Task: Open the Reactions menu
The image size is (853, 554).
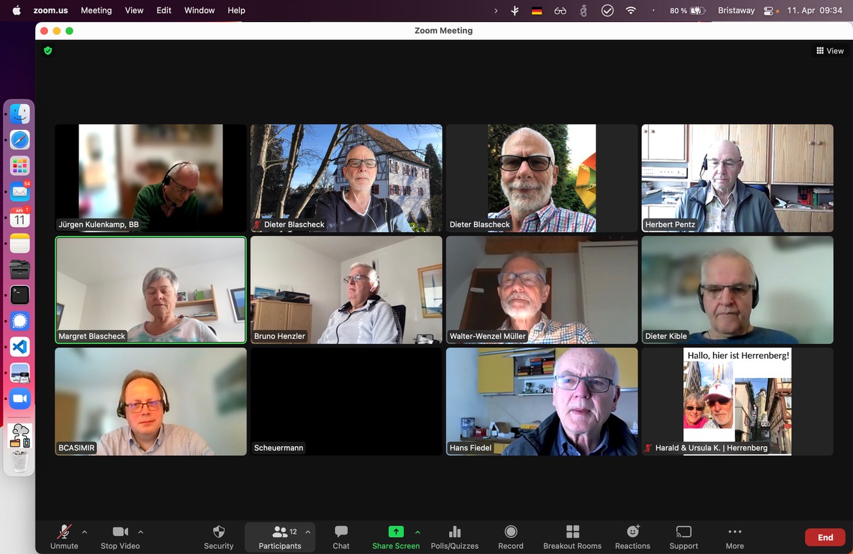Action: (632, 532)
